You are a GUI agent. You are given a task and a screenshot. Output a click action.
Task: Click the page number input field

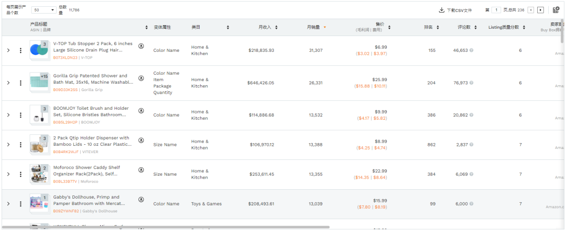point(496,10)
